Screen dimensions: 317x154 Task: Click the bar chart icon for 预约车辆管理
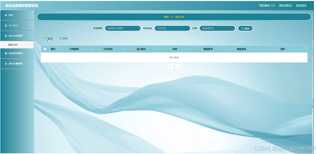pyautogui.click(x=6, y=63)
